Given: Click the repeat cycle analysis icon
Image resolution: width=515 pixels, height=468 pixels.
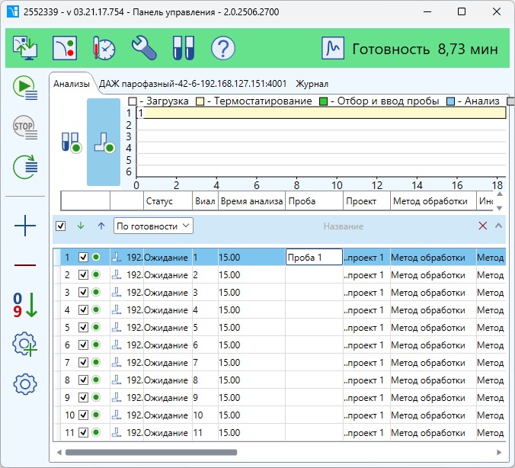Looking at the screenshot, I should coord(25,165).
